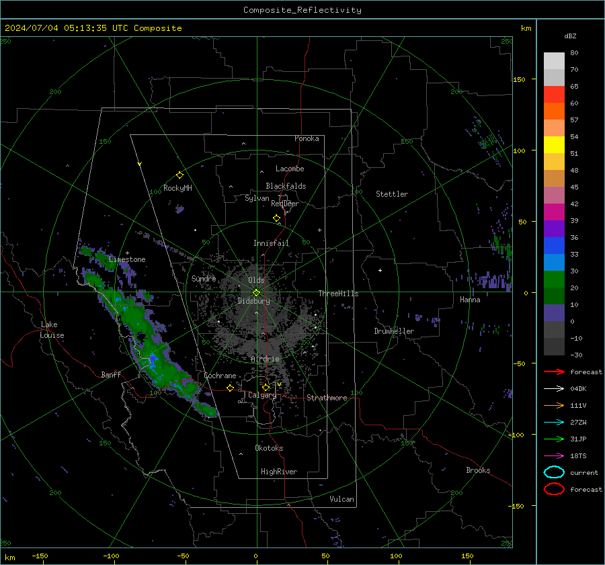605x565 pixels.
Task: Click the Brooks city label
Action: [x=478, y=470]
